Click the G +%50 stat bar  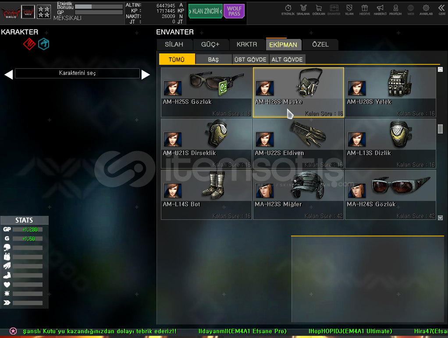pyautogui.click(x=28, y=238)
